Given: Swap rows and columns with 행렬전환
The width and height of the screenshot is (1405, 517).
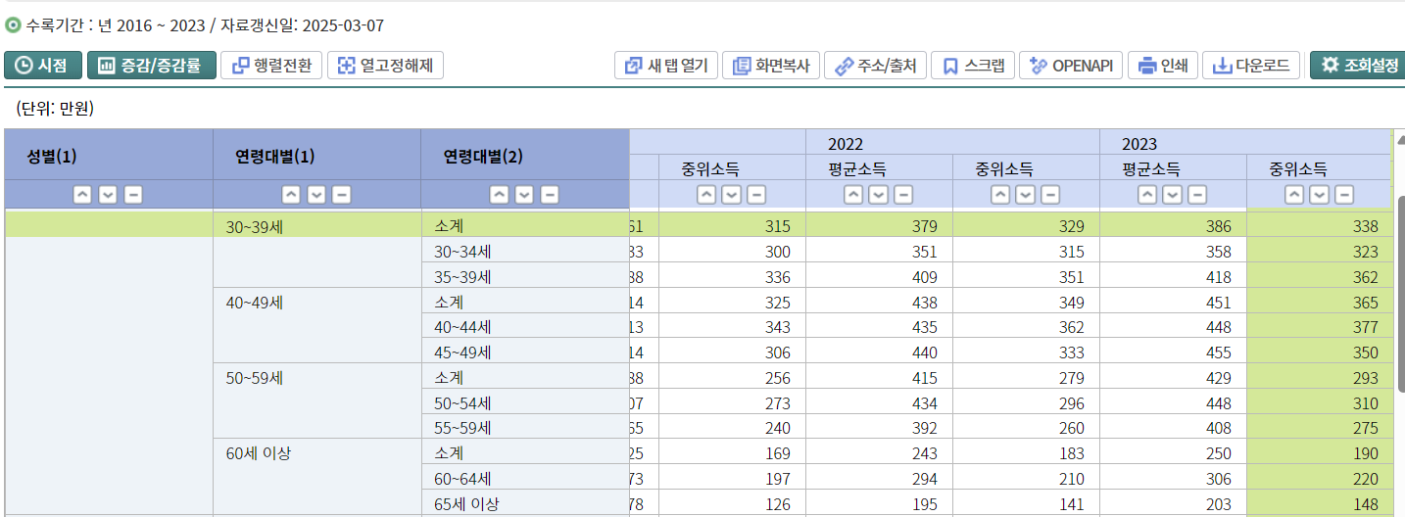Looking at the screenshot, I should (x=272, y=66).
